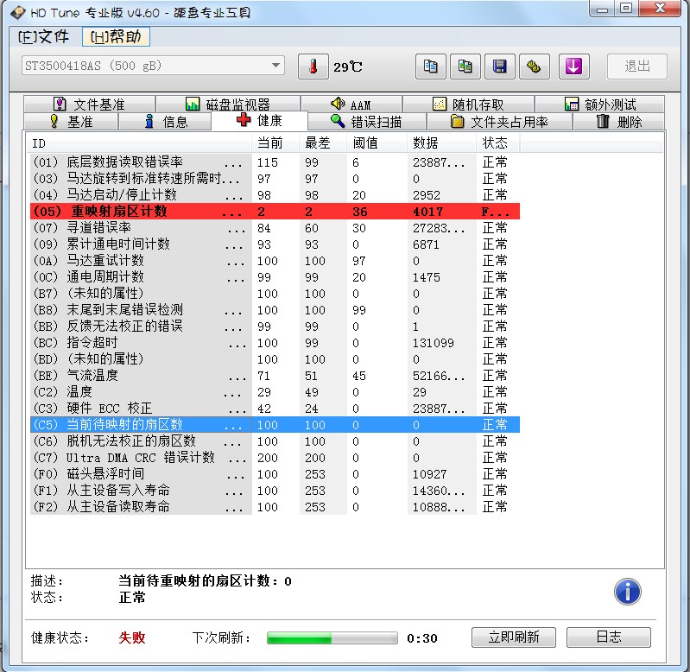
Task: Switch to the 基准 tab
Action: pyautogui.click(x=71, y=122)
